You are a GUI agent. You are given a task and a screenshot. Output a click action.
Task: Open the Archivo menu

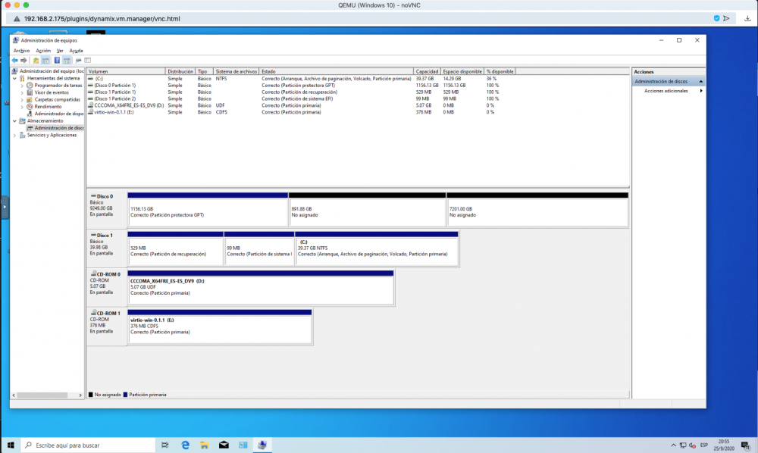[21, 51]
